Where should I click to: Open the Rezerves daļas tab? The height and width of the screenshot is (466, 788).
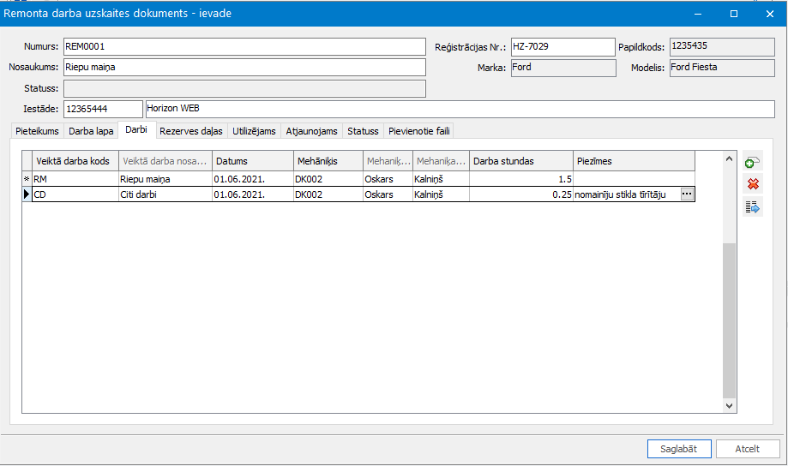[x=191, y=131]
